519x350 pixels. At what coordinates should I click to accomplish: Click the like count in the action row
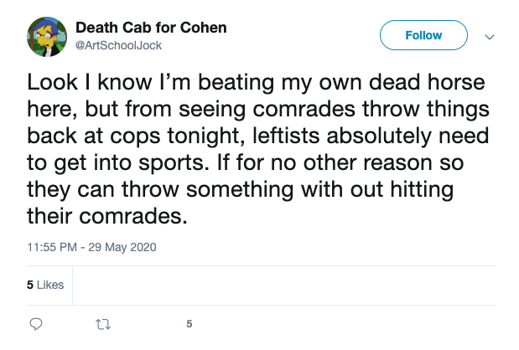coord(189,323)
